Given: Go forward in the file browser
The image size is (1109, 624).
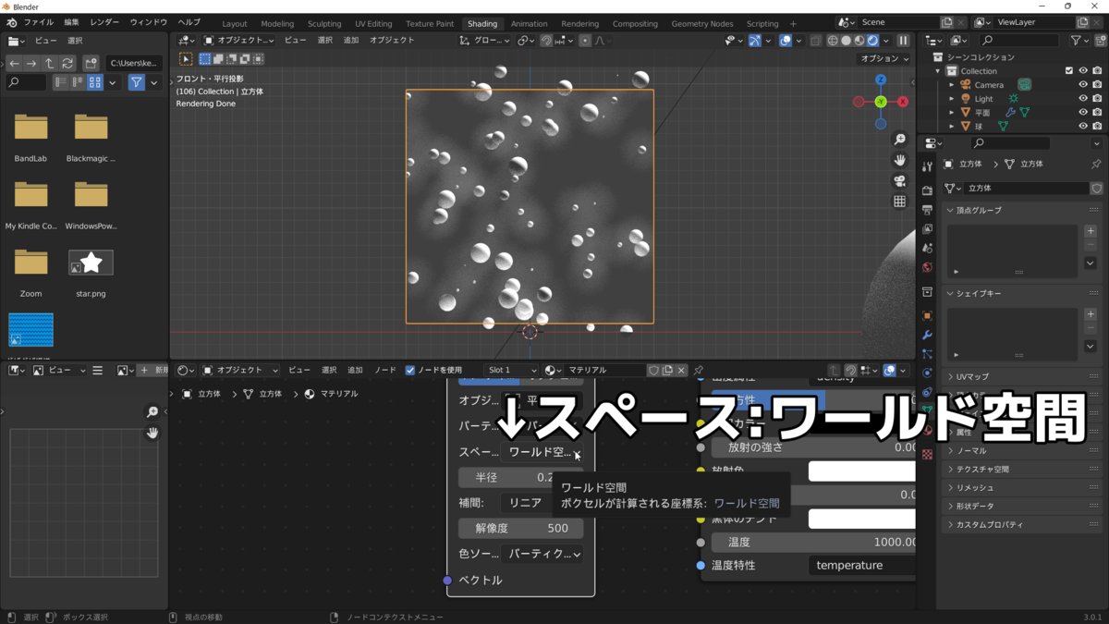Looking at the screenshot, I should coord(31,63).
